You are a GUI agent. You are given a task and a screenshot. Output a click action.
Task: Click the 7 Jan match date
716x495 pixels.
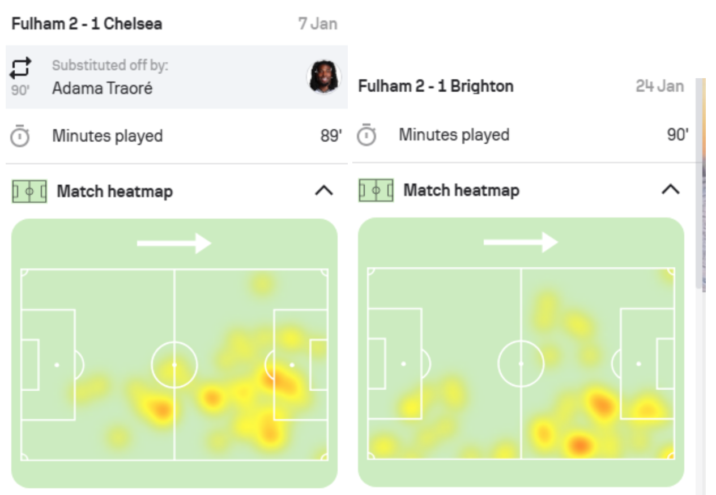pyautogui.click(x=317, y=24)
